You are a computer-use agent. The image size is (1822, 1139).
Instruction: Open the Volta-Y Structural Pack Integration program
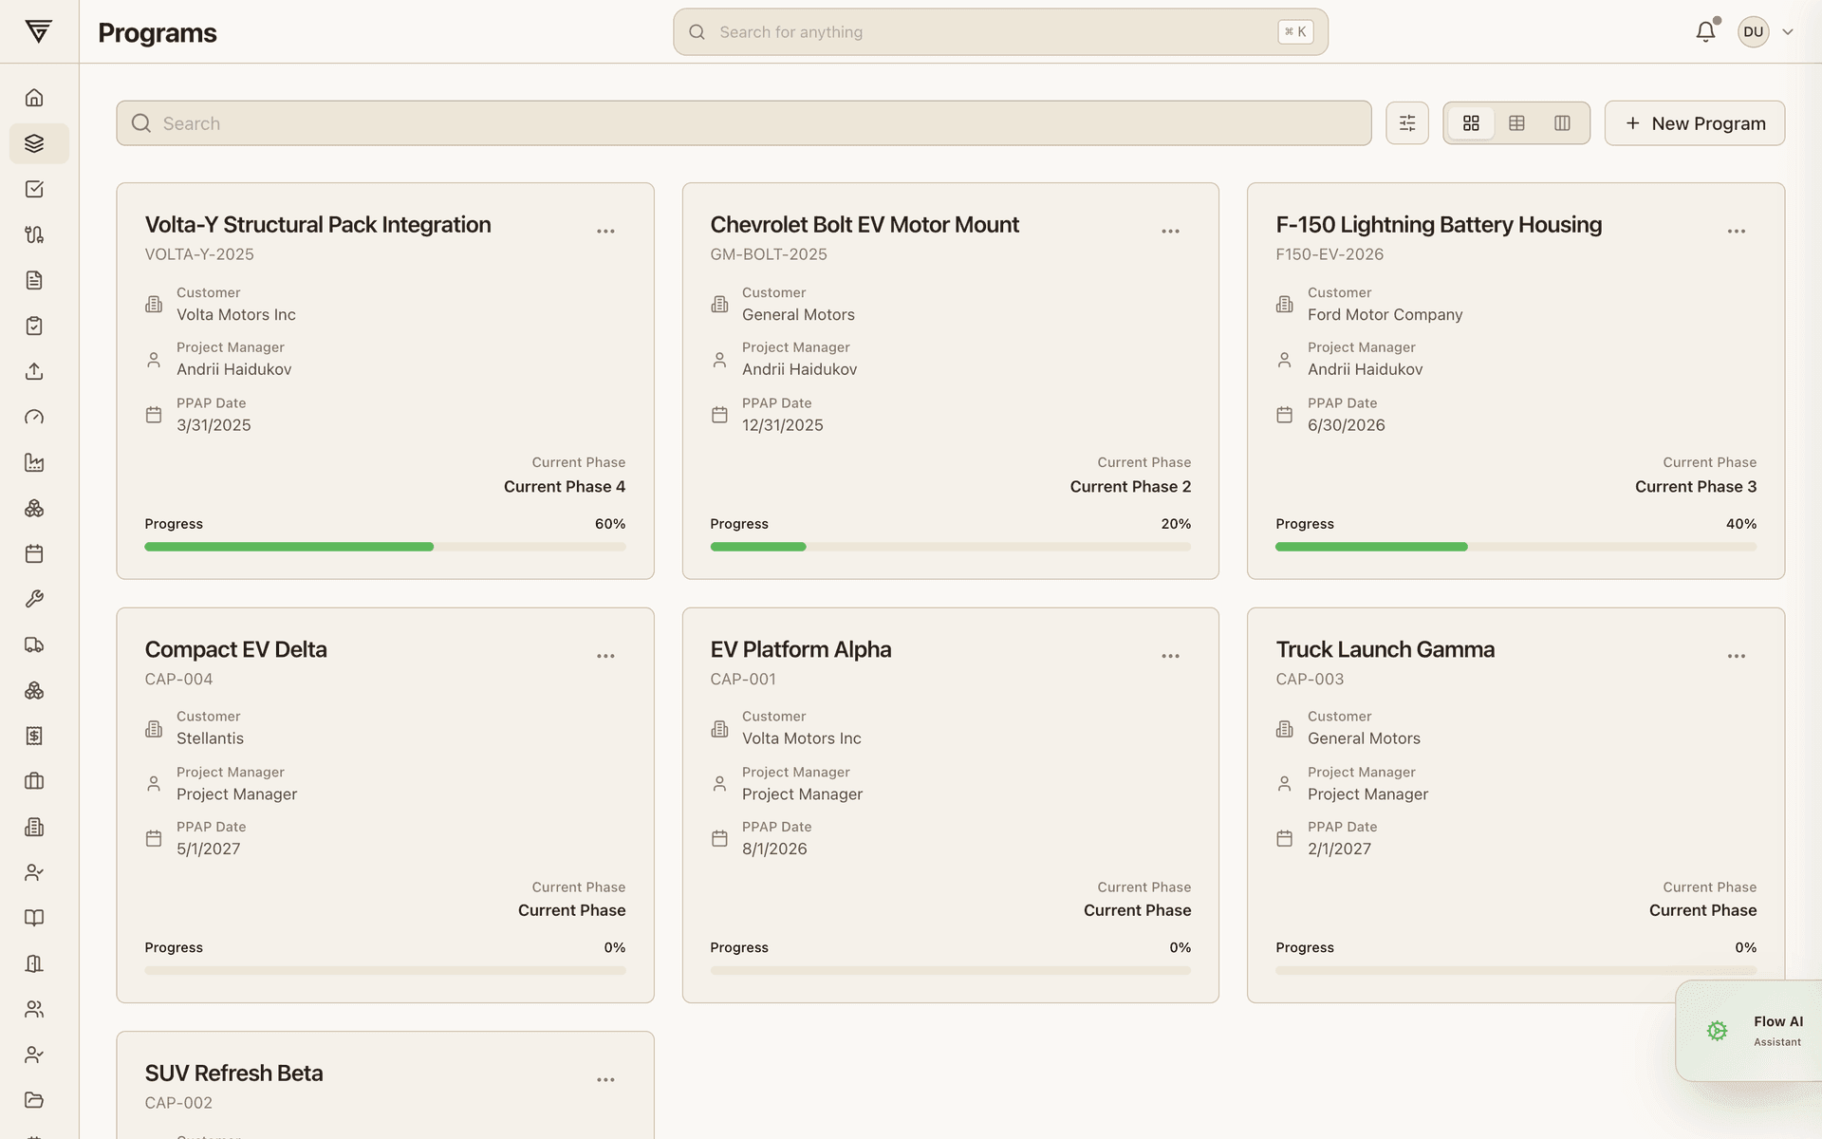[318, 225]
